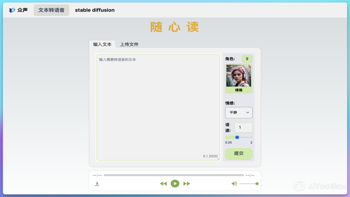Open the 文本转语音 navigation item
Image resolution: width=350 pixels, height=197 pixels.
tap(51, 10)
